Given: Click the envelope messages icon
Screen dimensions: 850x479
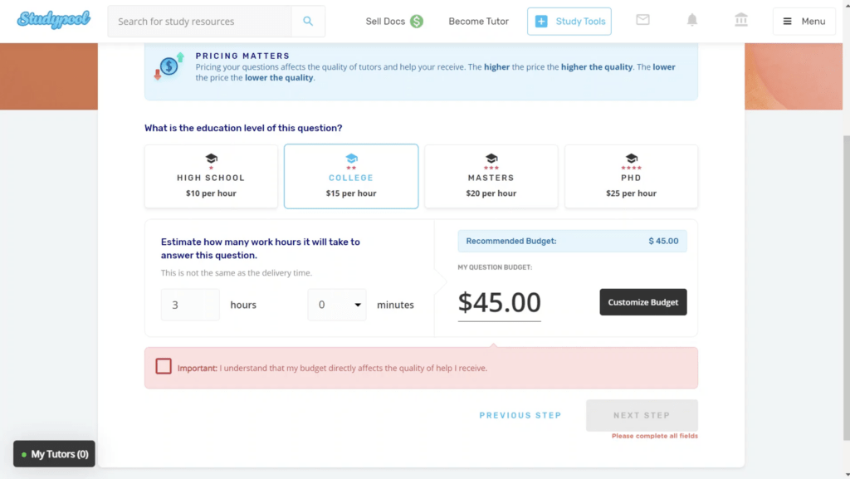Looking at the screenshot, I should [x=642, y=20].
